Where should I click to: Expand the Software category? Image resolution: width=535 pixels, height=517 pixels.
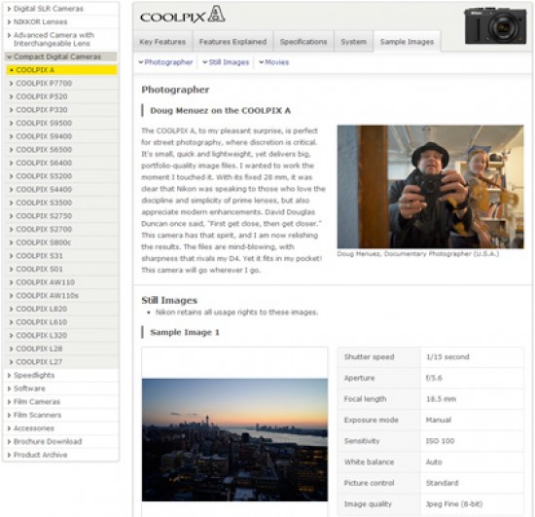pos(60,388)
